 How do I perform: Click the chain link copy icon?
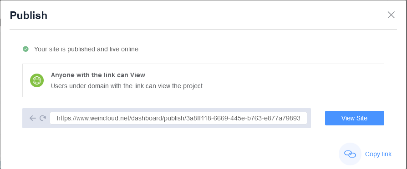click(350, 154)
